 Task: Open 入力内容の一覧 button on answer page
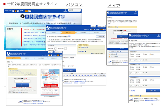coord(100,36)
